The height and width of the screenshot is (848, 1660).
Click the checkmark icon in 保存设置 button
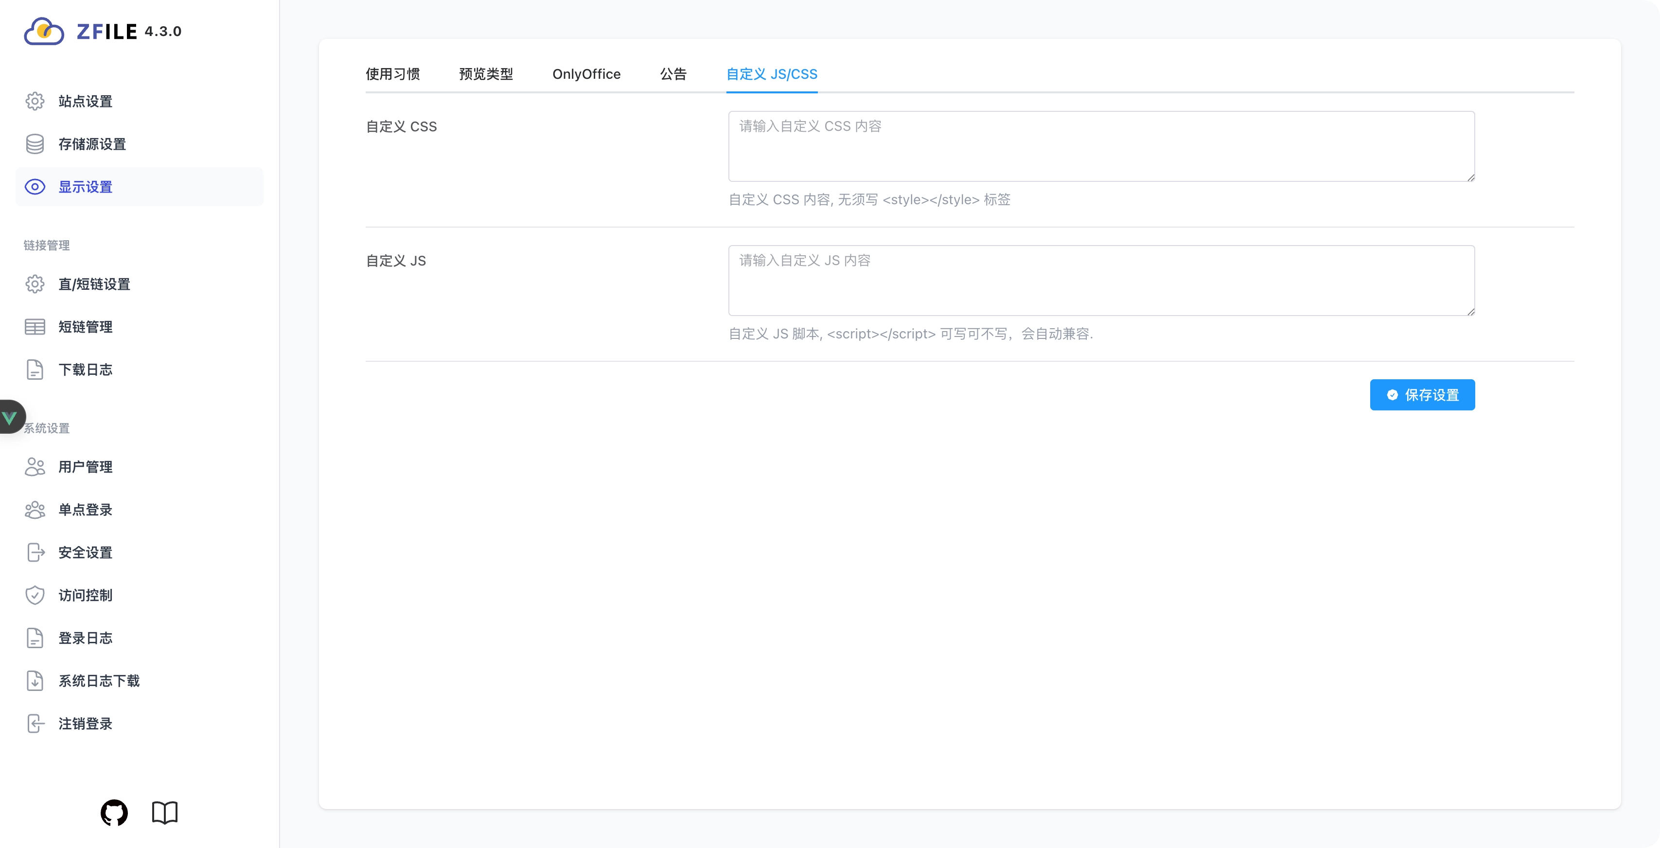click(1393, 395)
